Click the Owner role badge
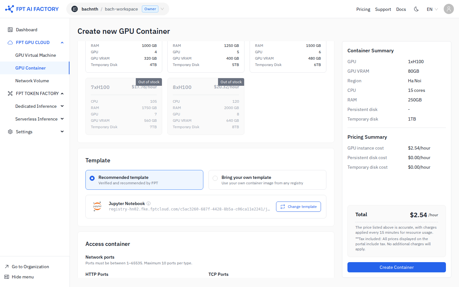 tap(150, 9)
